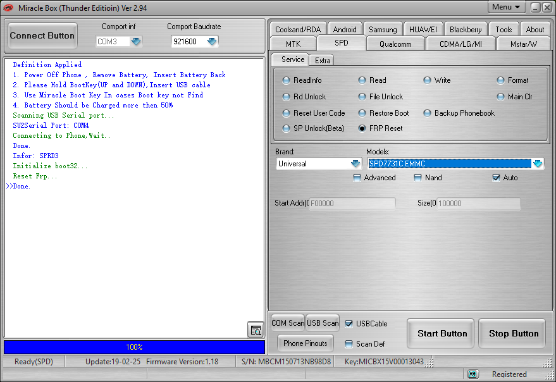This screenshot has width=556, height=382.
Task: Open the HUAWEI tab
Action: (423, 30)
